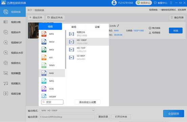Select the VOB format icon

(x=44, y=89)
